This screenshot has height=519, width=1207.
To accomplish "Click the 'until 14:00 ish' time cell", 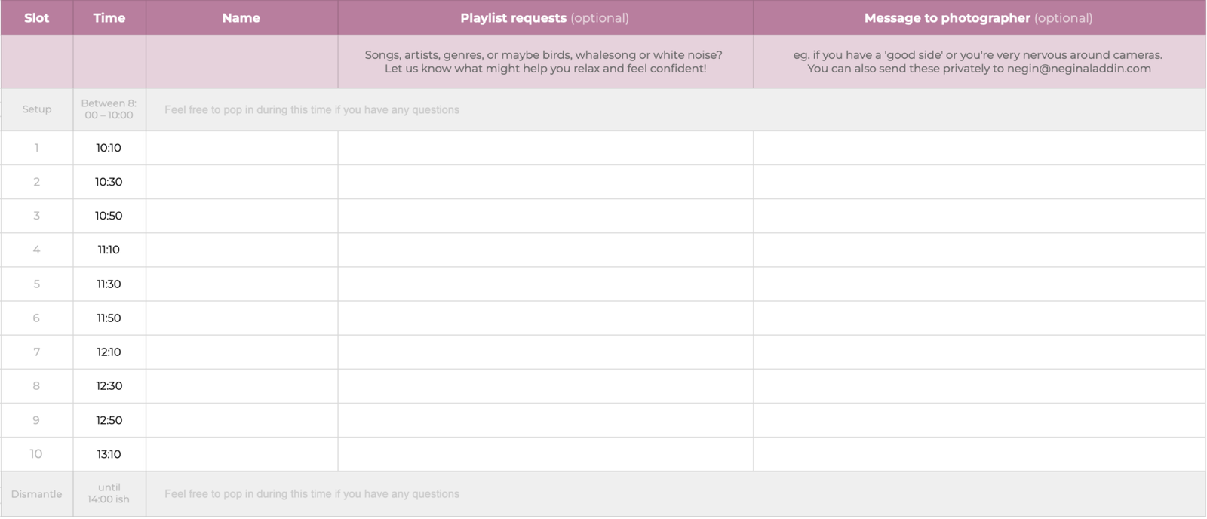I will click(109, 494).
